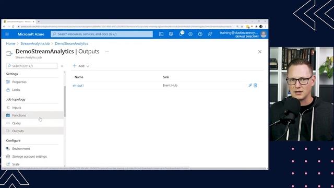334x188 pixels.
Task: Click the test connection icon for eh-out1
Action: click(250, 85)
